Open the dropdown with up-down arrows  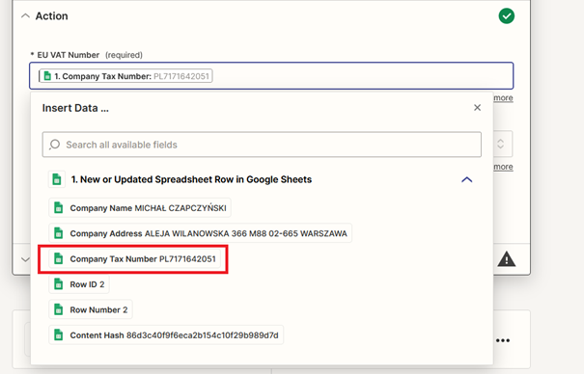point(501,144)
